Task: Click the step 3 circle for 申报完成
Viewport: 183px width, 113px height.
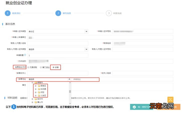Action: point(109,13)
